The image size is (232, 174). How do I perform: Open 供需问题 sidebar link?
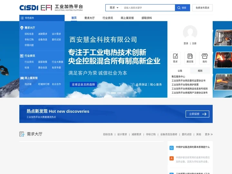tap(29, 45)
